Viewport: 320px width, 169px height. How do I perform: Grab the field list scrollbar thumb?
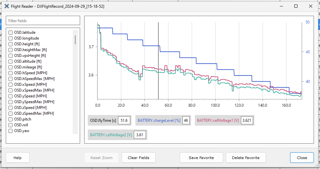click(75, 40)
